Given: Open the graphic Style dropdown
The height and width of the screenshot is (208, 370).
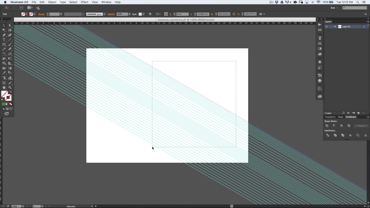Looking at the screenshot, I should [143, 14].
